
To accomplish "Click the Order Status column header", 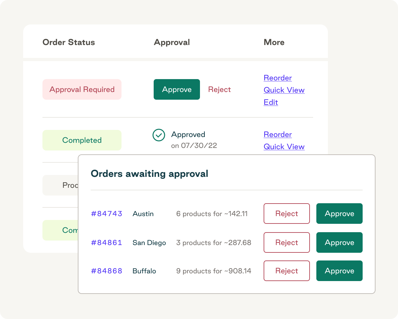I will point(68,42).
